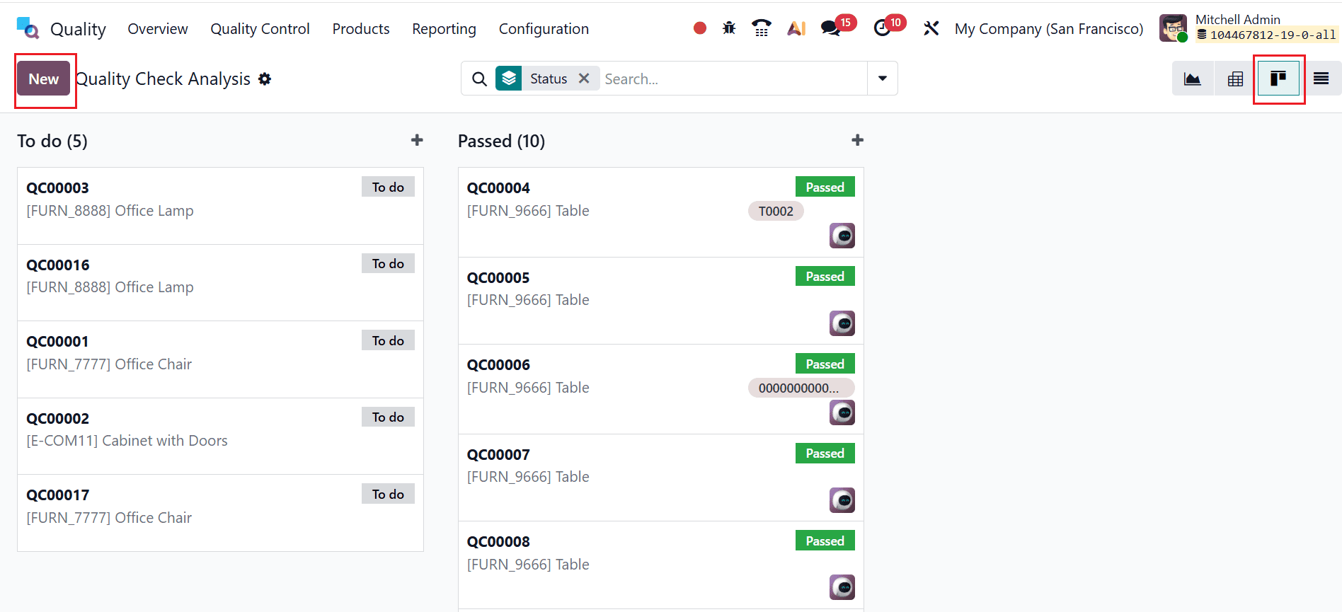
Task: Open the Reporting menu
Action: click(x=444, y=28)
